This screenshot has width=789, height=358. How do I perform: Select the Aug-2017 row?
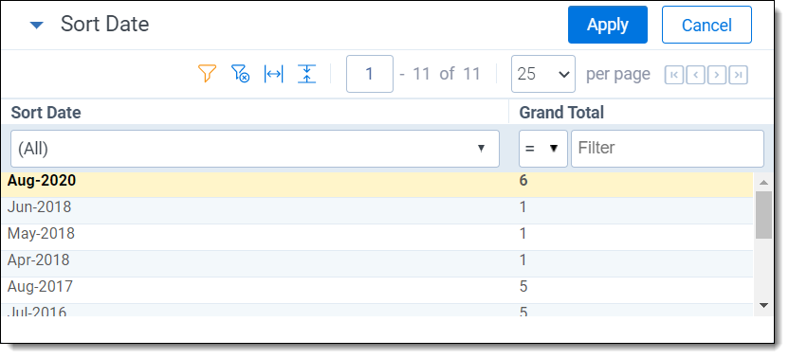376,287
